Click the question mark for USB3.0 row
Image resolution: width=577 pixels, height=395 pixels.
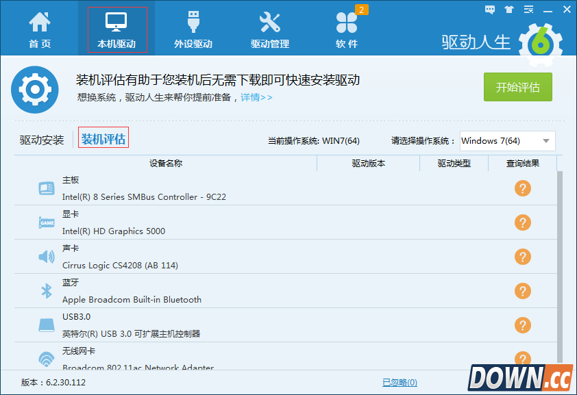[522, 325]
